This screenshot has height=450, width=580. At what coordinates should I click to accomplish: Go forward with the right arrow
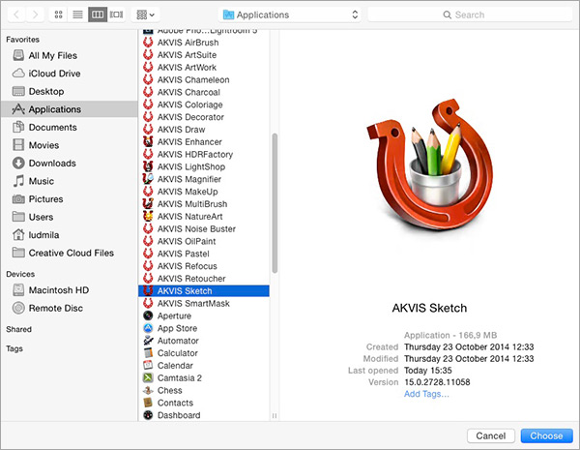(x=35, y=15)
